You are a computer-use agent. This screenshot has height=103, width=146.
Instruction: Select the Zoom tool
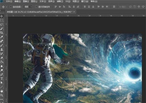pos(2,95)
